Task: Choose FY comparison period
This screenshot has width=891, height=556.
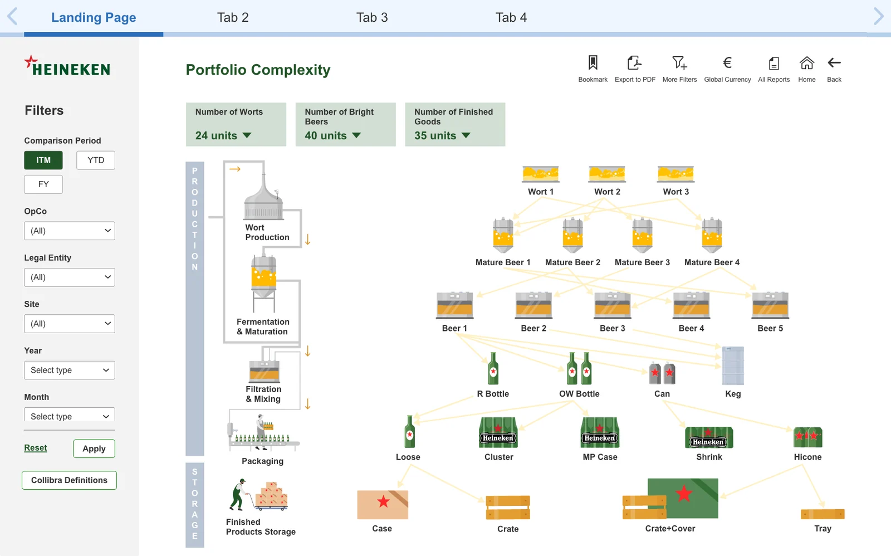Action: [43, 184]
